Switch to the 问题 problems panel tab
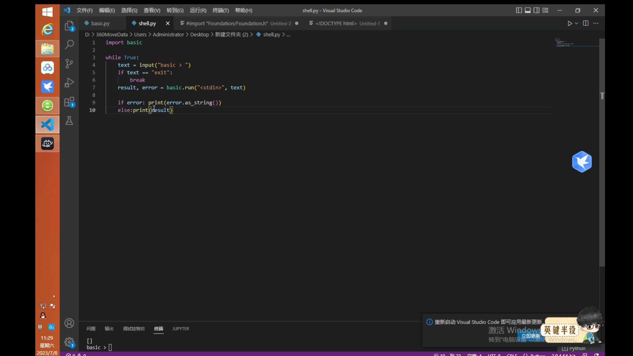633x356 pixels. pos(91,329)
